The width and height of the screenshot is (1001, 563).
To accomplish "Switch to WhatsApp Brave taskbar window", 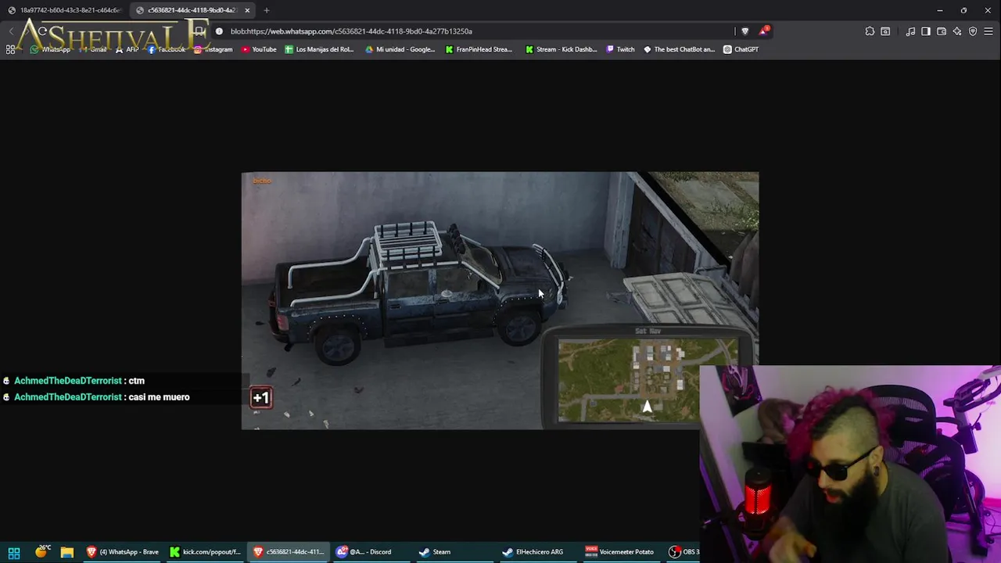I will tap(123, 552).
